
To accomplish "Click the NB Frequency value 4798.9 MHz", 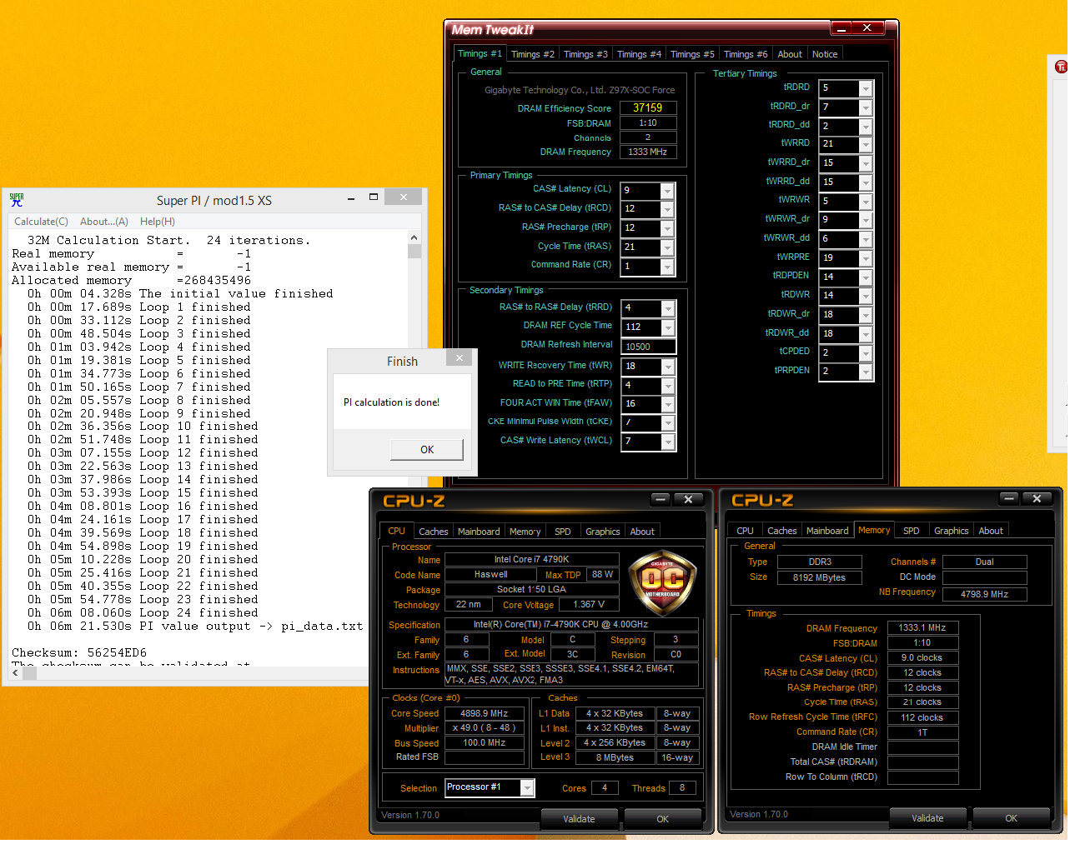I will (x=984, y=595).
